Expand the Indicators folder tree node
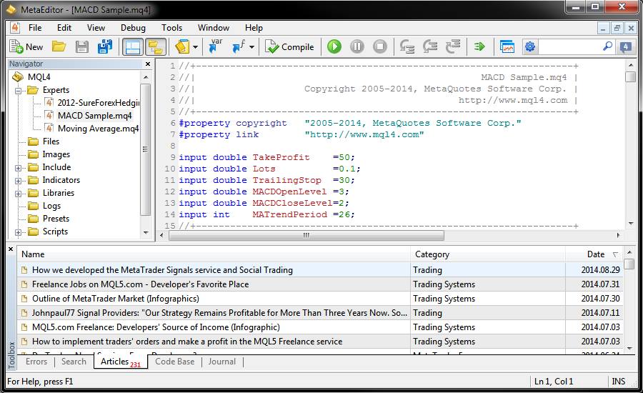The width and height of the screenshot is (643, 393). coord(19,180)
